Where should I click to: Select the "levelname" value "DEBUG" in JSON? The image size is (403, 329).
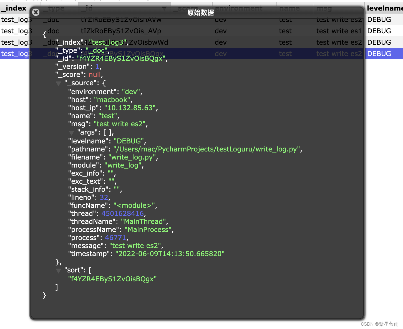(x=129, y=141)
